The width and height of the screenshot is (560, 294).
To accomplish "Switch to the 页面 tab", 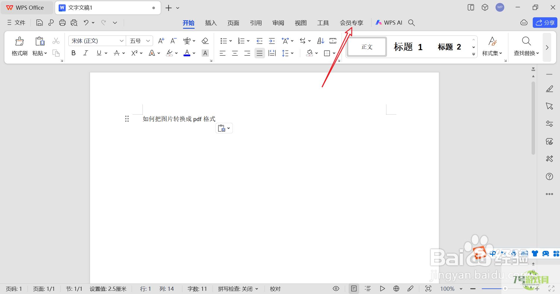I will pyautogui.click(x=233, y=23).
